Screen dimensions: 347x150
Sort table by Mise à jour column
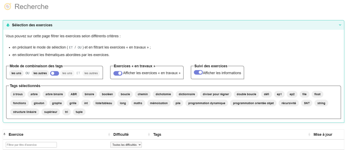(x=323, y=135)
